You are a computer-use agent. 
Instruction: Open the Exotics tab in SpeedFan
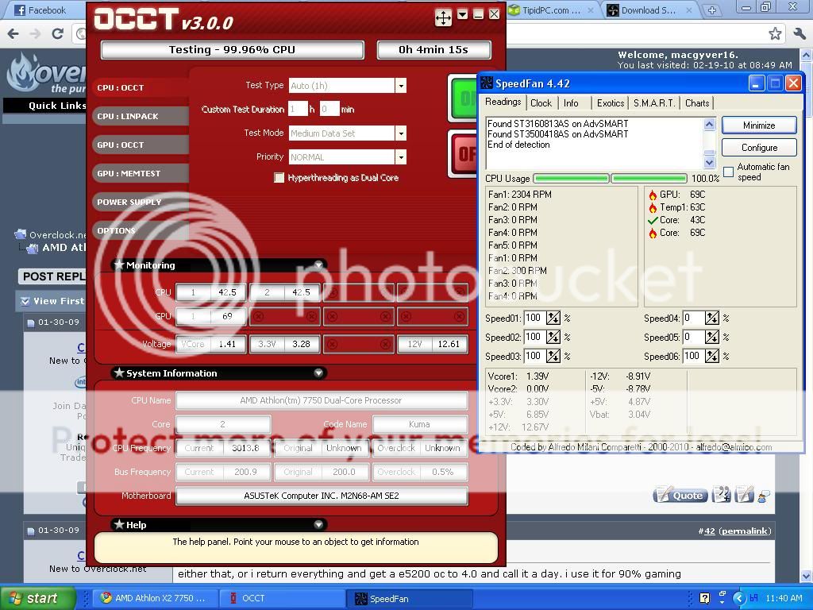611,102
